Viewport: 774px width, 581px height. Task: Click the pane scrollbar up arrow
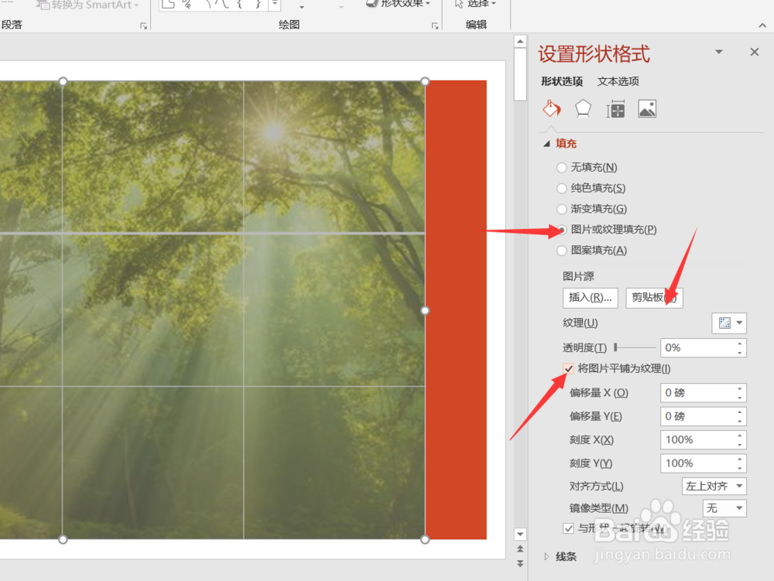[520, 42]
